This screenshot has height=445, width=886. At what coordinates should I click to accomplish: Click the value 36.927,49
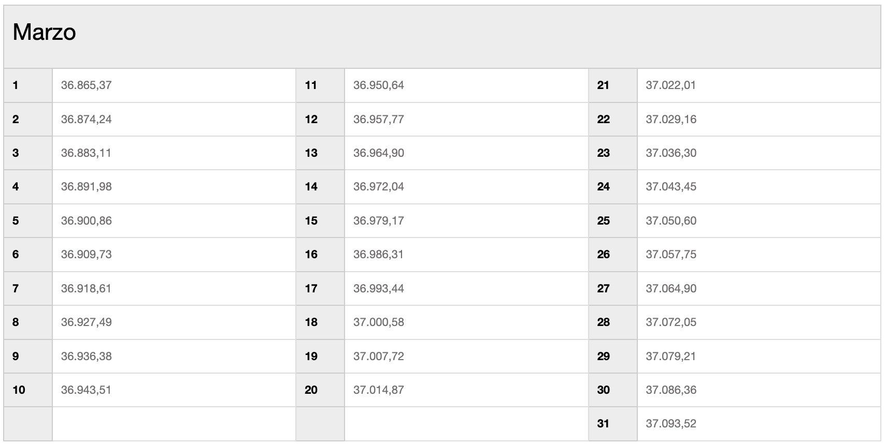(x=86, y=322)
